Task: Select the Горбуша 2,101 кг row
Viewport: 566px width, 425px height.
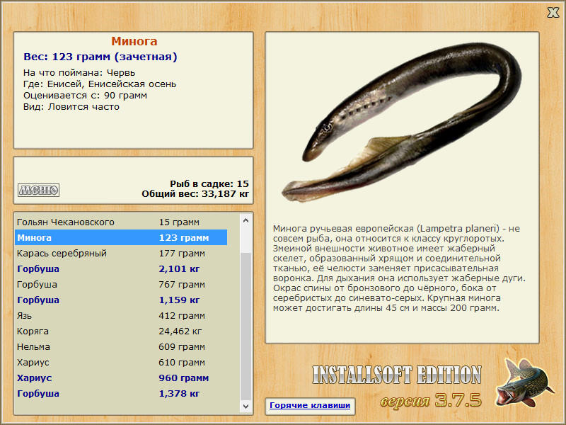Action: tap(121, 268)
